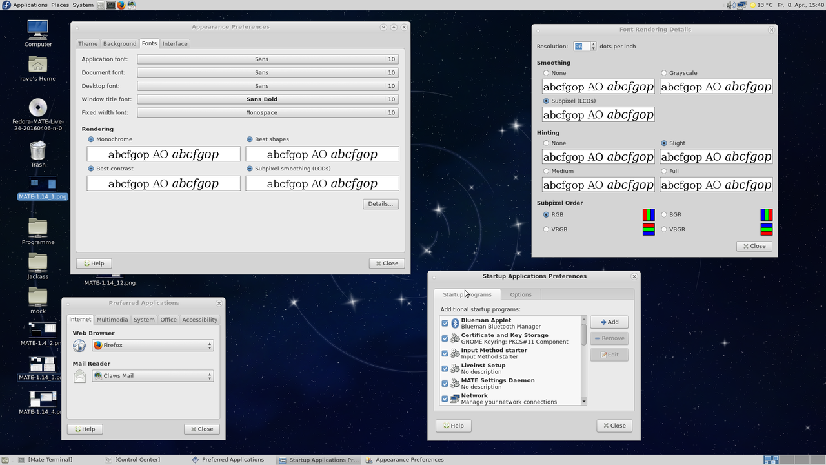Viewport: 826px width, 465px height.
Task: Open the Trash desktop icon
Action: pyautogui.click(x=38, y=151)
